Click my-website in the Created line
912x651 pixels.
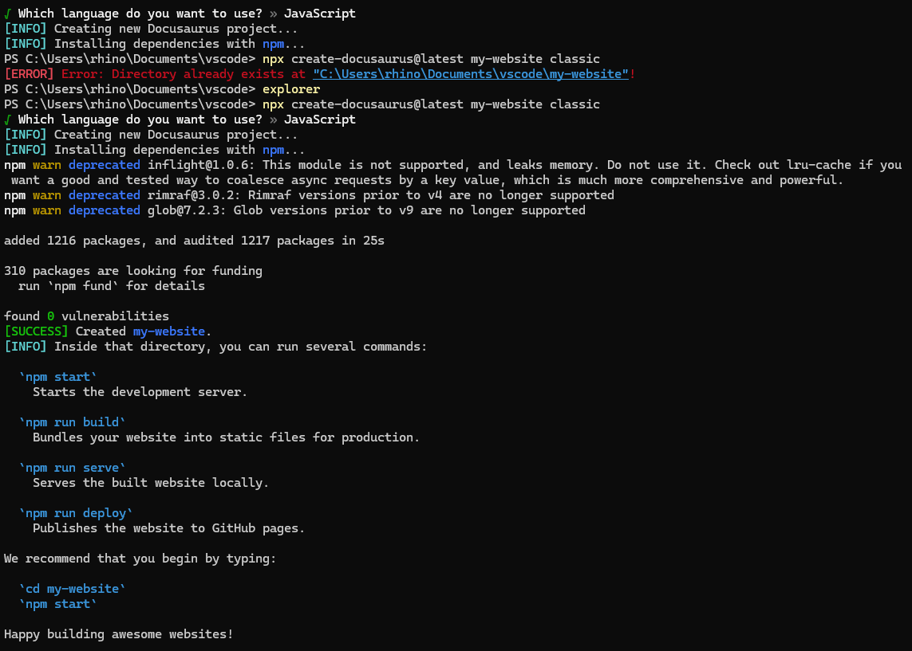coord(169,331)
